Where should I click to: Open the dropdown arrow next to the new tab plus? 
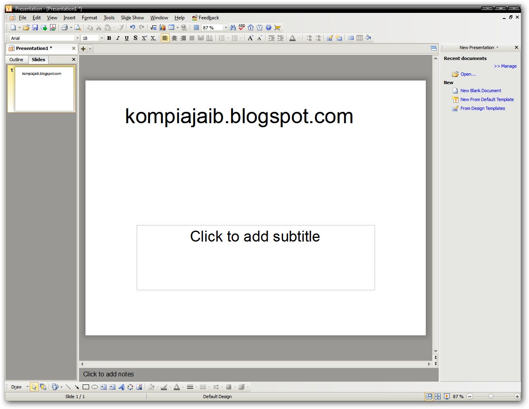[x=90, y=49]
